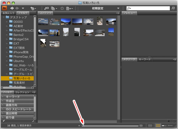The image size is (178, 129).
Task: Click the thumbnail size slider handle
Action: [x=84, y=125]
